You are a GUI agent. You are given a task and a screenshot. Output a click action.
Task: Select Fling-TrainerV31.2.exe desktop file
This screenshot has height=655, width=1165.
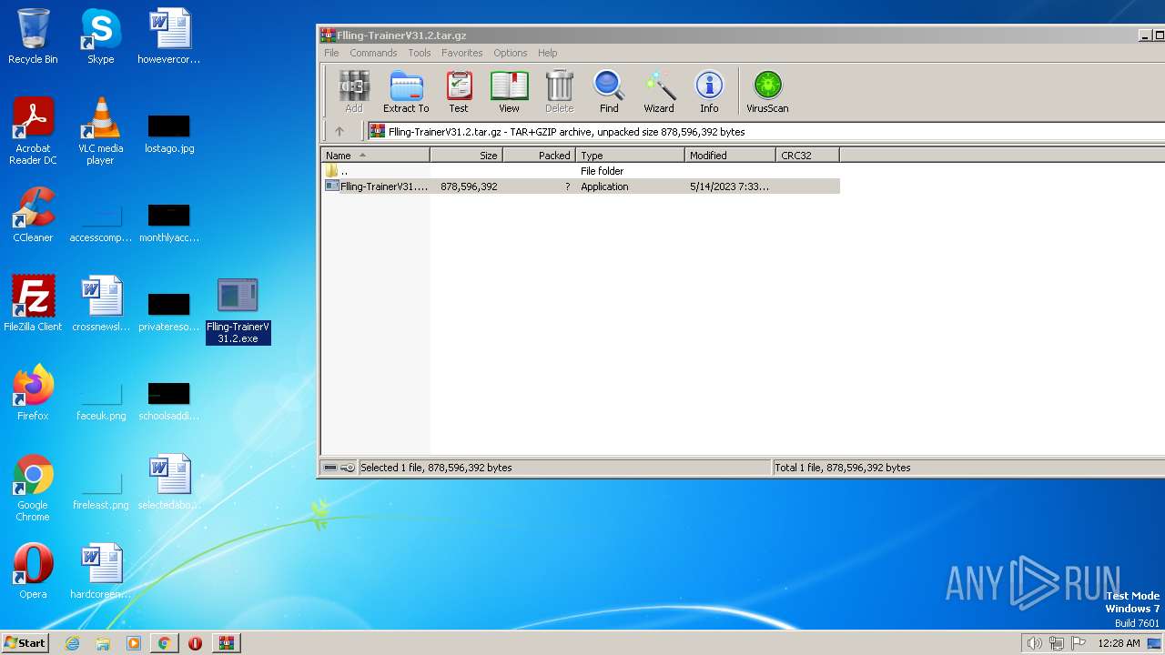pos(238,311)
